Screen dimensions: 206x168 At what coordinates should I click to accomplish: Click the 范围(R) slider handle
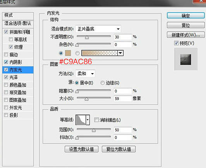(x=94, y=130)
